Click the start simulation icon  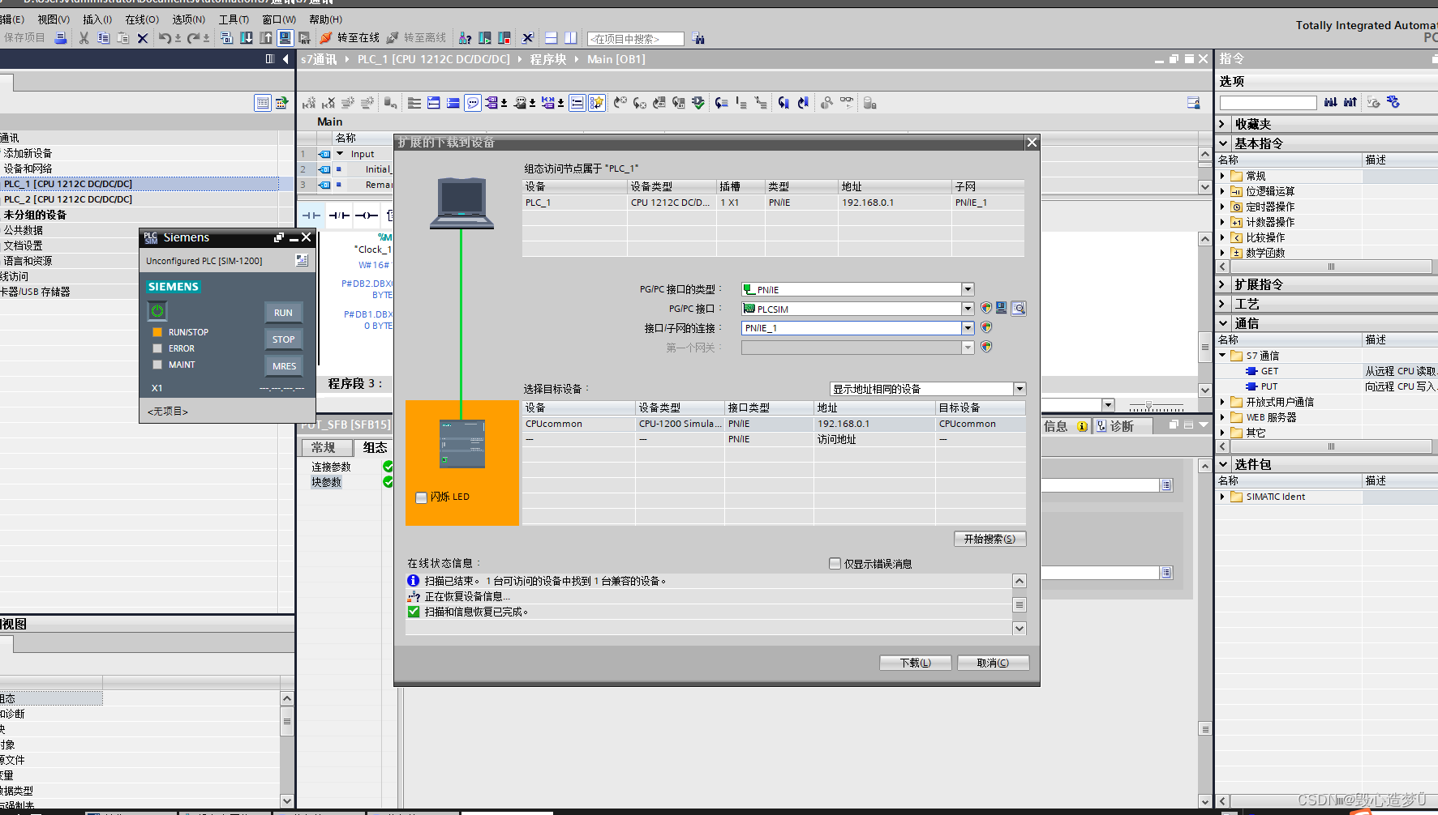285,38
